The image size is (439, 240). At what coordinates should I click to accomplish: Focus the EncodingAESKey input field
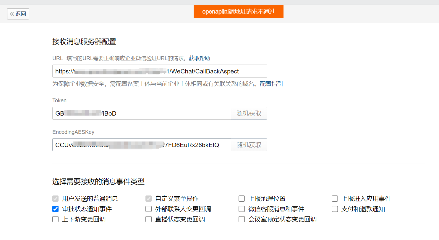point(142,145)
